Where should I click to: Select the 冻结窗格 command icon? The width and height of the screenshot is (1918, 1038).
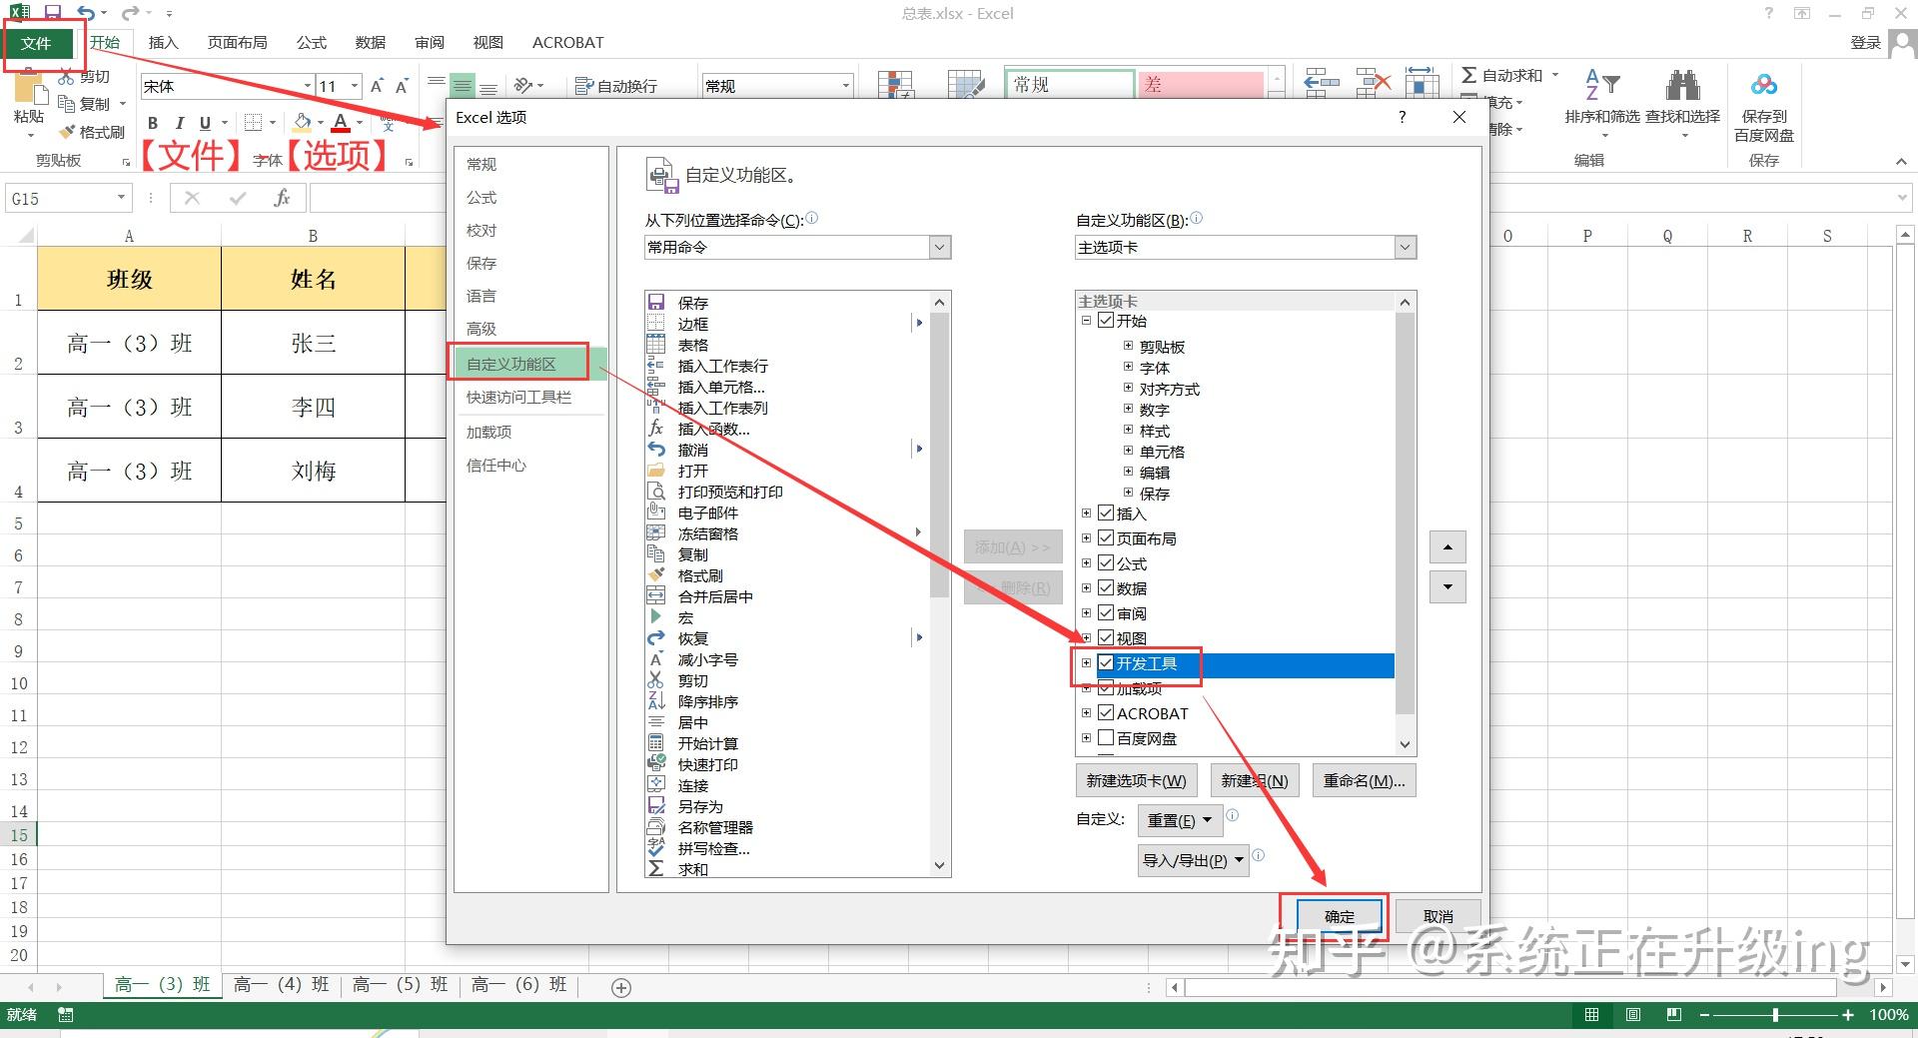pyautogui.click(x=657, y=532)
